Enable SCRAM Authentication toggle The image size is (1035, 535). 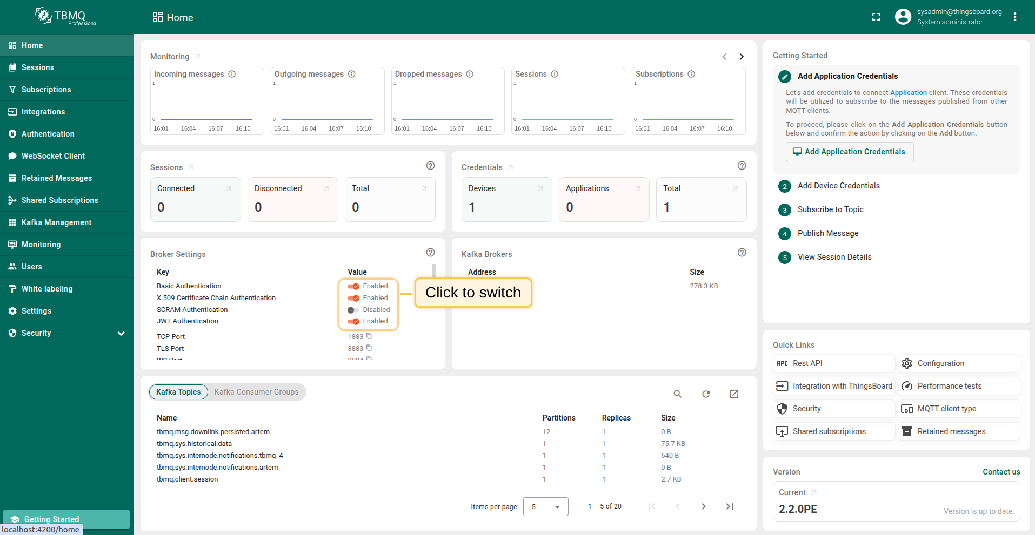pos(353,310)
